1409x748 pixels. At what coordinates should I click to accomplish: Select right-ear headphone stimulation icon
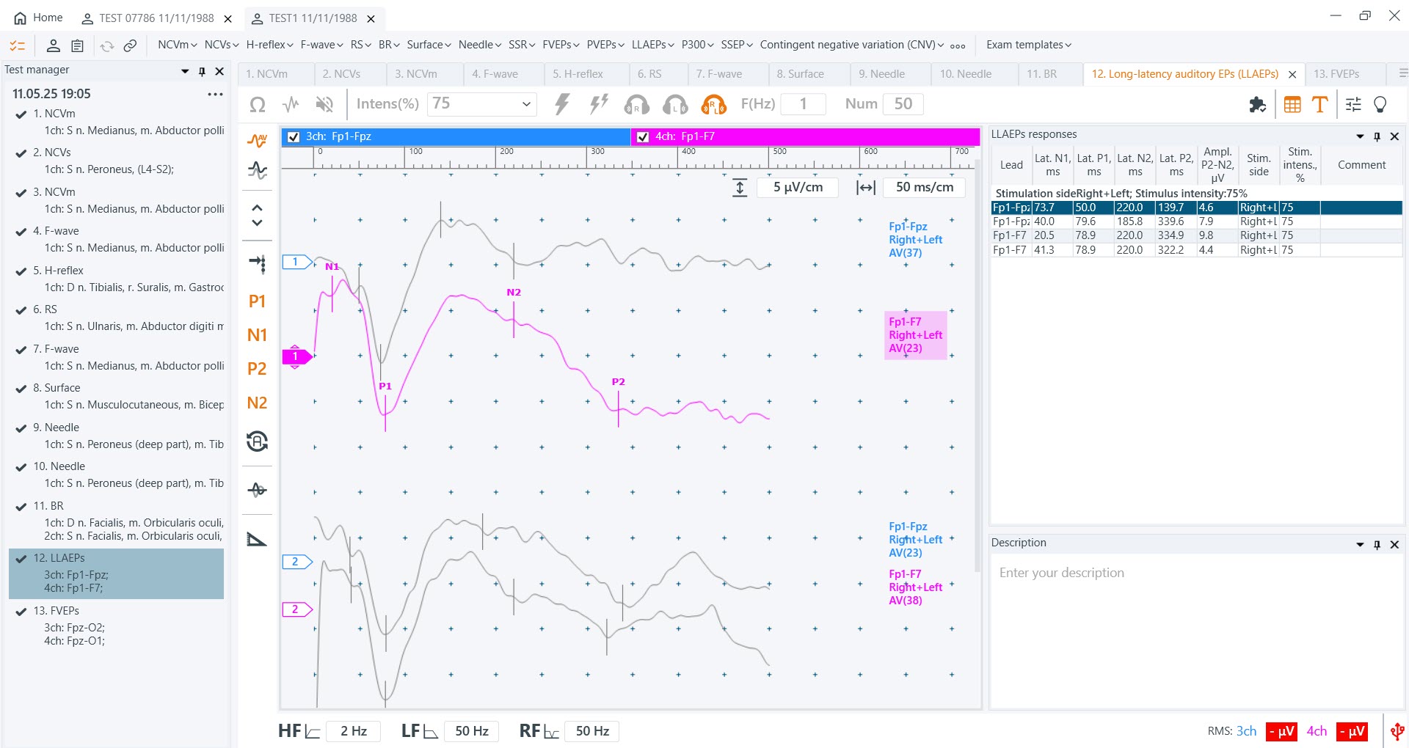click(x=636, y=105)
